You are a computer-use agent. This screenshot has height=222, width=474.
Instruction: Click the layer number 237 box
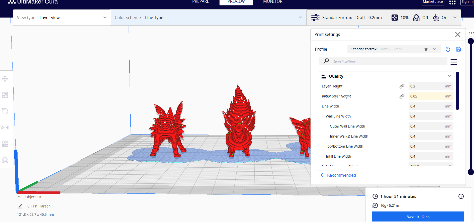(470, 33)
